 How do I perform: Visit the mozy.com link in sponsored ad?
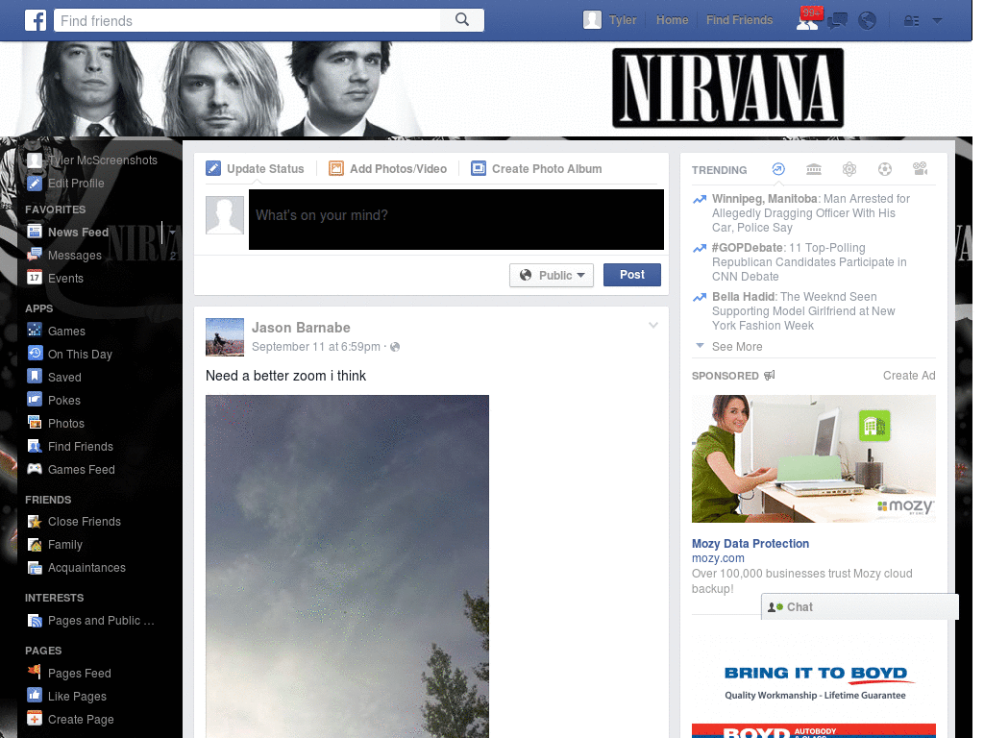(718, 558)
